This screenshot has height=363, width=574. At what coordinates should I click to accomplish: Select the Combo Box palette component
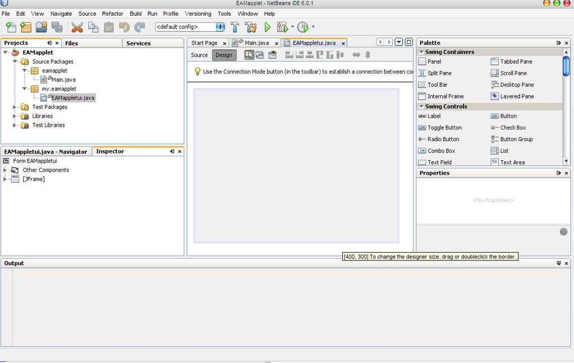(x=437, y=151)
